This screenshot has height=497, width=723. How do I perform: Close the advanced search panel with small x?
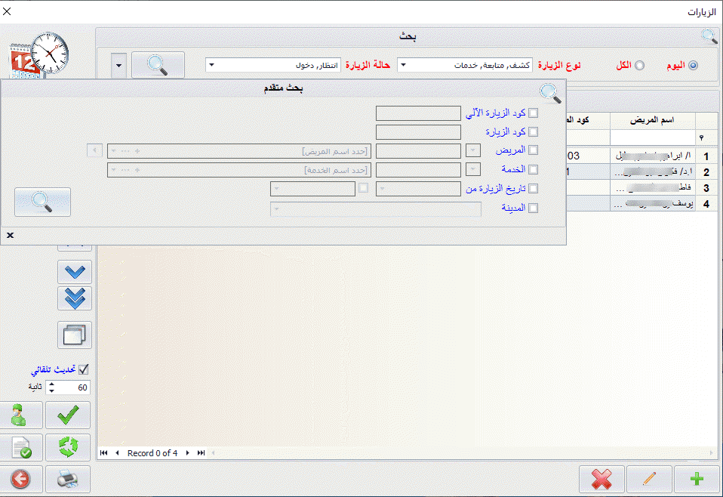pos(10,236)
